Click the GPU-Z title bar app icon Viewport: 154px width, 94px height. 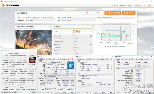(x=2, y=51)
